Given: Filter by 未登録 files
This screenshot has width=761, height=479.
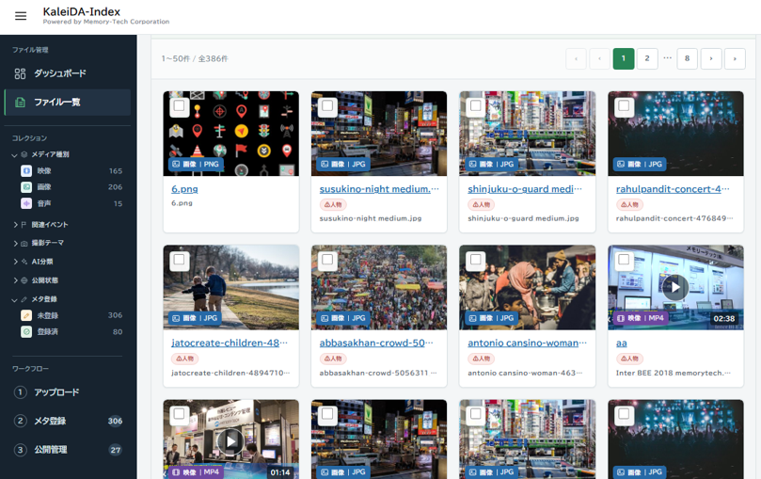Looking at the screenshot, I should click(71, 315).
